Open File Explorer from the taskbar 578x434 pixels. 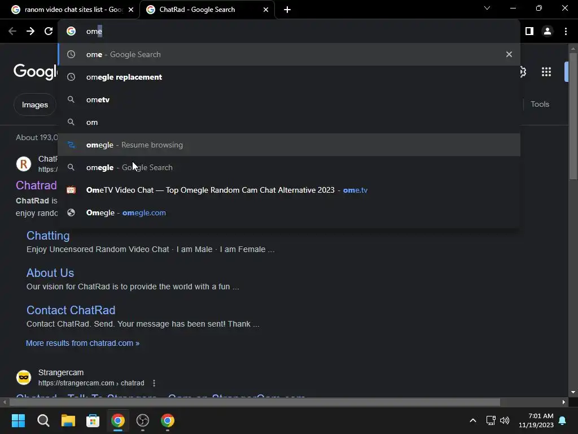pyautogui.click(x=68, y=420)
